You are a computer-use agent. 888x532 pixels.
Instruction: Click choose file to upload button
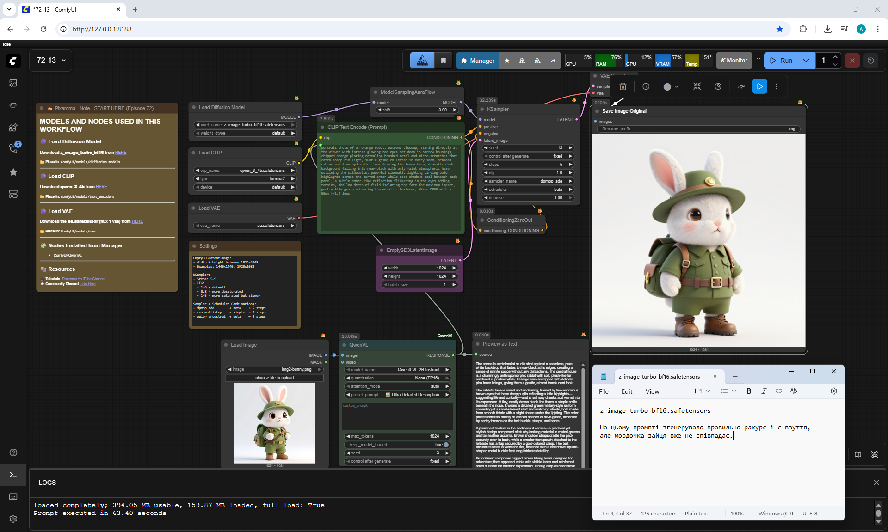pyautogui.click(x=274, y=378)
